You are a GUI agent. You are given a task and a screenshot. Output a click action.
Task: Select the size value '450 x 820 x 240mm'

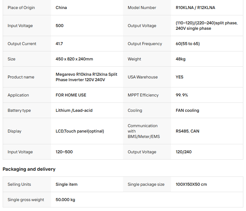click(74, 59)
